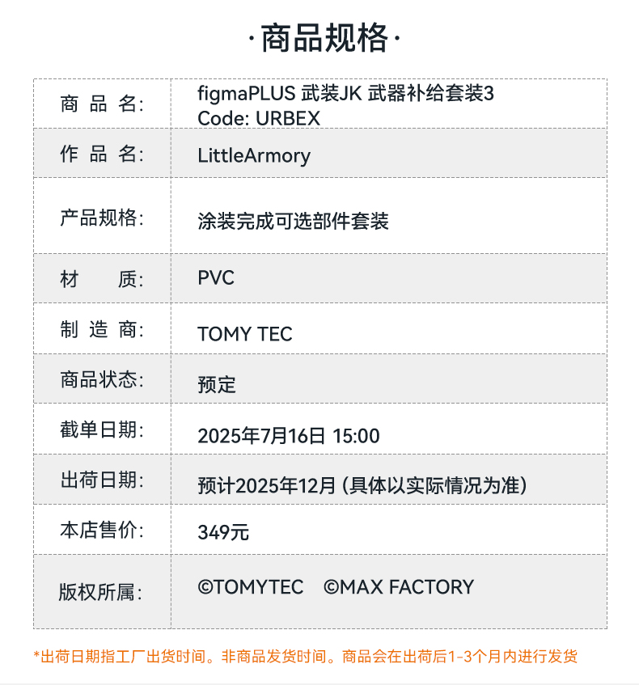Click the 商品名 row label
The image size is (639, 685).
point(101,104)
